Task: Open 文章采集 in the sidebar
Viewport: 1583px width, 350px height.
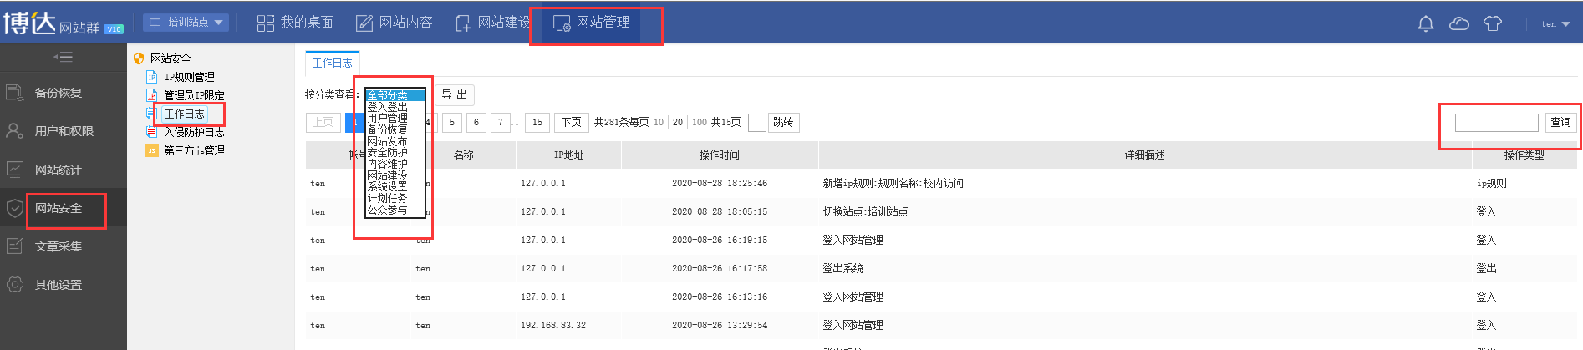Action: [x=58, y=246]
